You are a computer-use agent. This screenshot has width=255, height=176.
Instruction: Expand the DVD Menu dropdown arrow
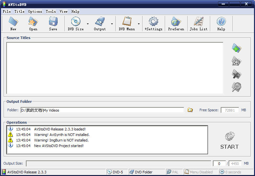(139, 24)
